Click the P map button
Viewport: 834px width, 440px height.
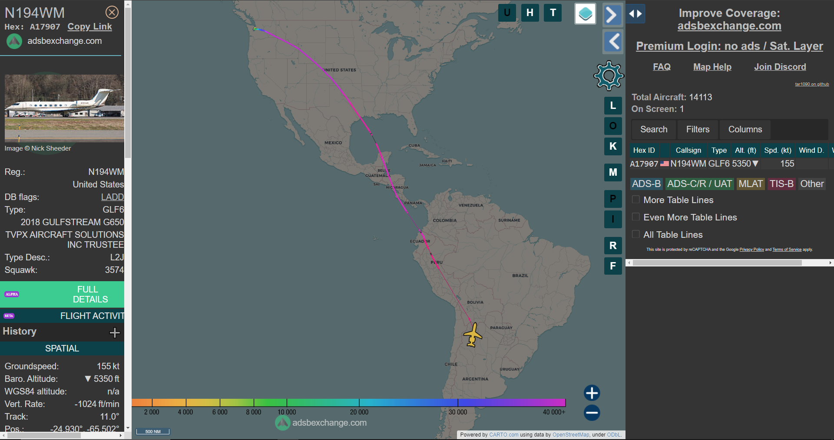(613, 199)
